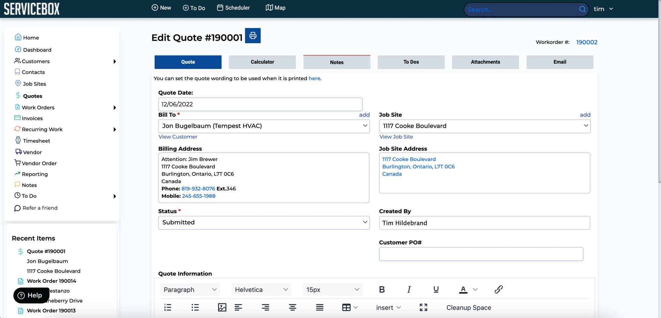Toggle italic text formatting
The height and width of the screenshot is (318, 661).
(x=409, y=289)
